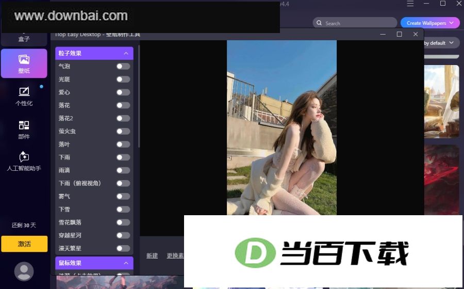Collapse the 鼠标效果 mouse effects section
This screenshot has height=289, width=464.
126,263
